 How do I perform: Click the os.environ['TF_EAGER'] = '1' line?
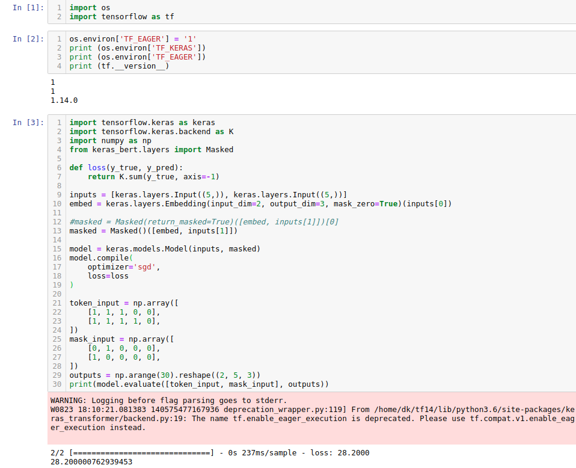[x=133, y=39]
